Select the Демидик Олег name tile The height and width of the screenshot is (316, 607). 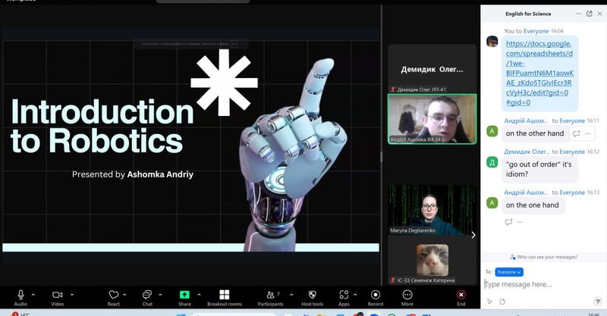(432, 69)
